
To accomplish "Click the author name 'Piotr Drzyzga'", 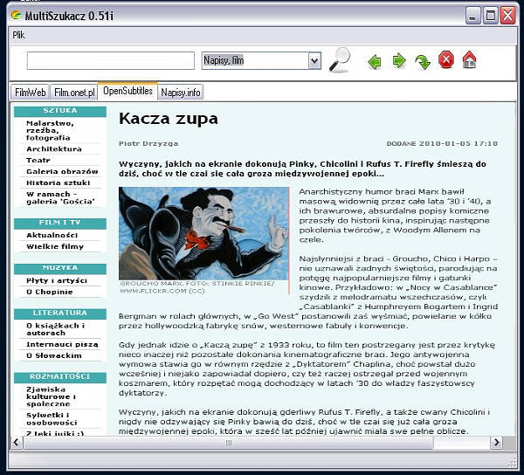I will point(148,144).
